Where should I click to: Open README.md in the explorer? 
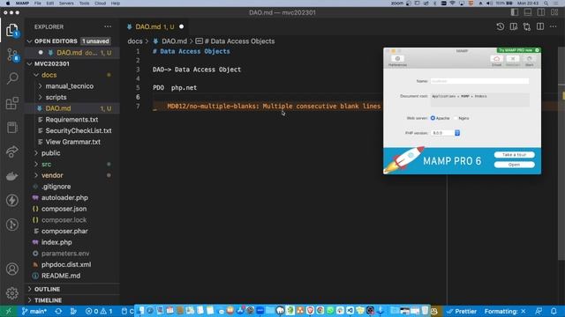61,276
